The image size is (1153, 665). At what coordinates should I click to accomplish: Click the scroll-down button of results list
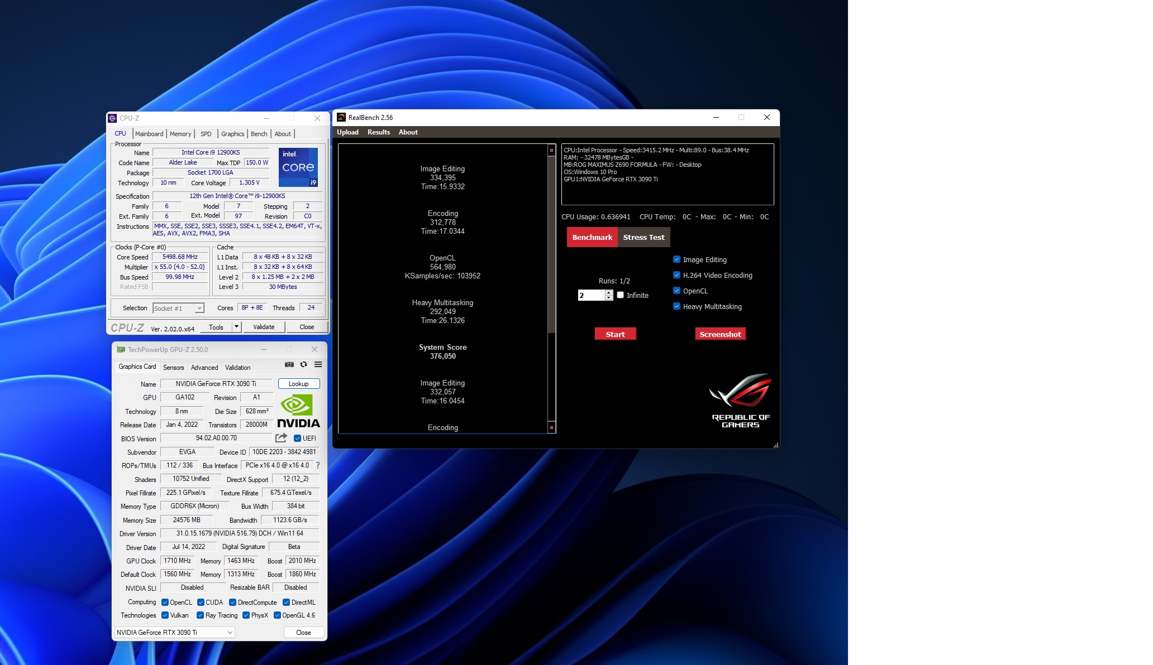551,427
